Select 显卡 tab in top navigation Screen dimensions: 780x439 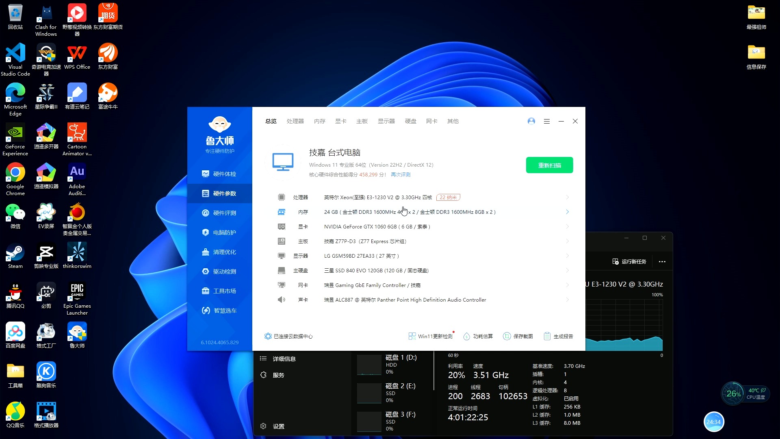pos(341,121)
